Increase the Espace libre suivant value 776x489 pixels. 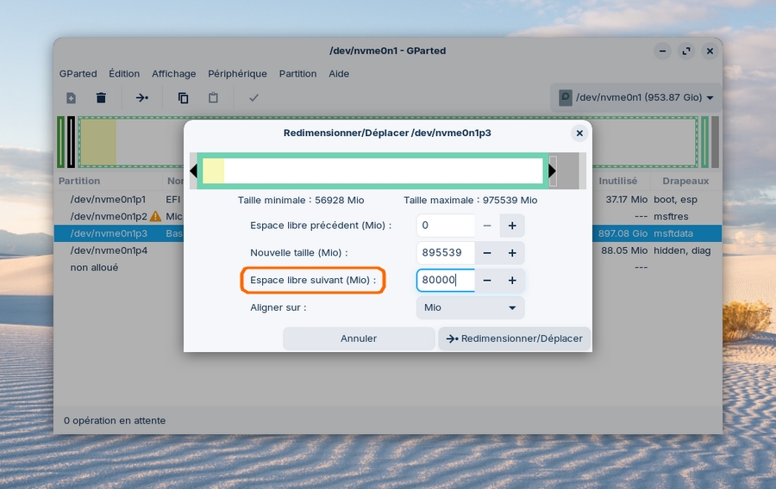point(511,281)
